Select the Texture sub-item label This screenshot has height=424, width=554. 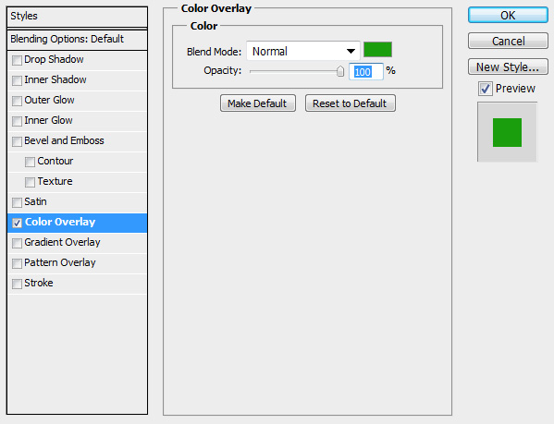click(x=55, y=181)
